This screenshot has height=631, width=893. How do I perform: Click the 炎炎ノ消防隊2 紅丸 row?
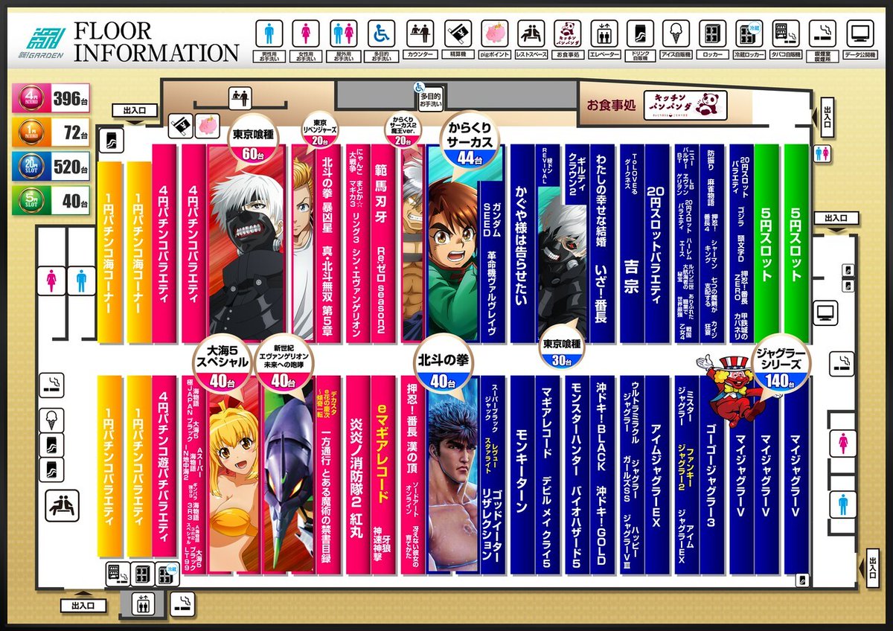tap(358, 475)
